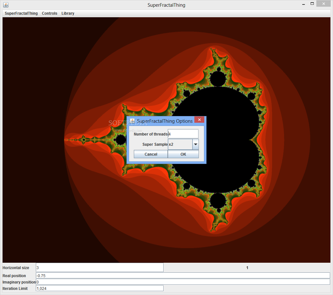Viewport: 333px width, 295px height.
Task: Click the value '1' beside Horizontal size
Action: coord(247,268)
